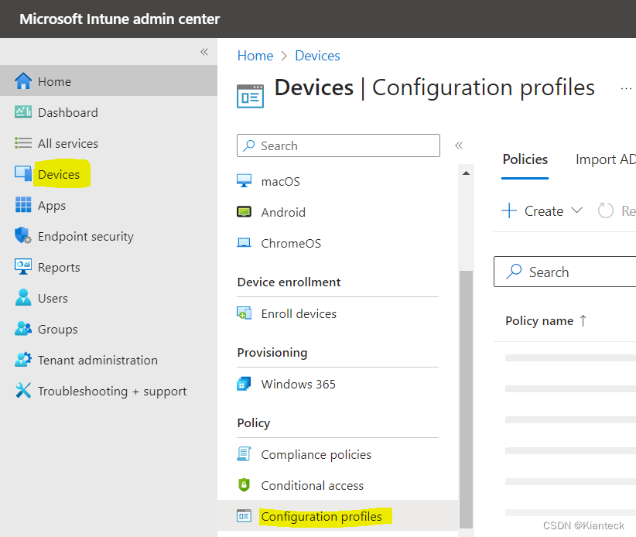Click the Conditional access lock icon
636x537 pixels.
244,485
